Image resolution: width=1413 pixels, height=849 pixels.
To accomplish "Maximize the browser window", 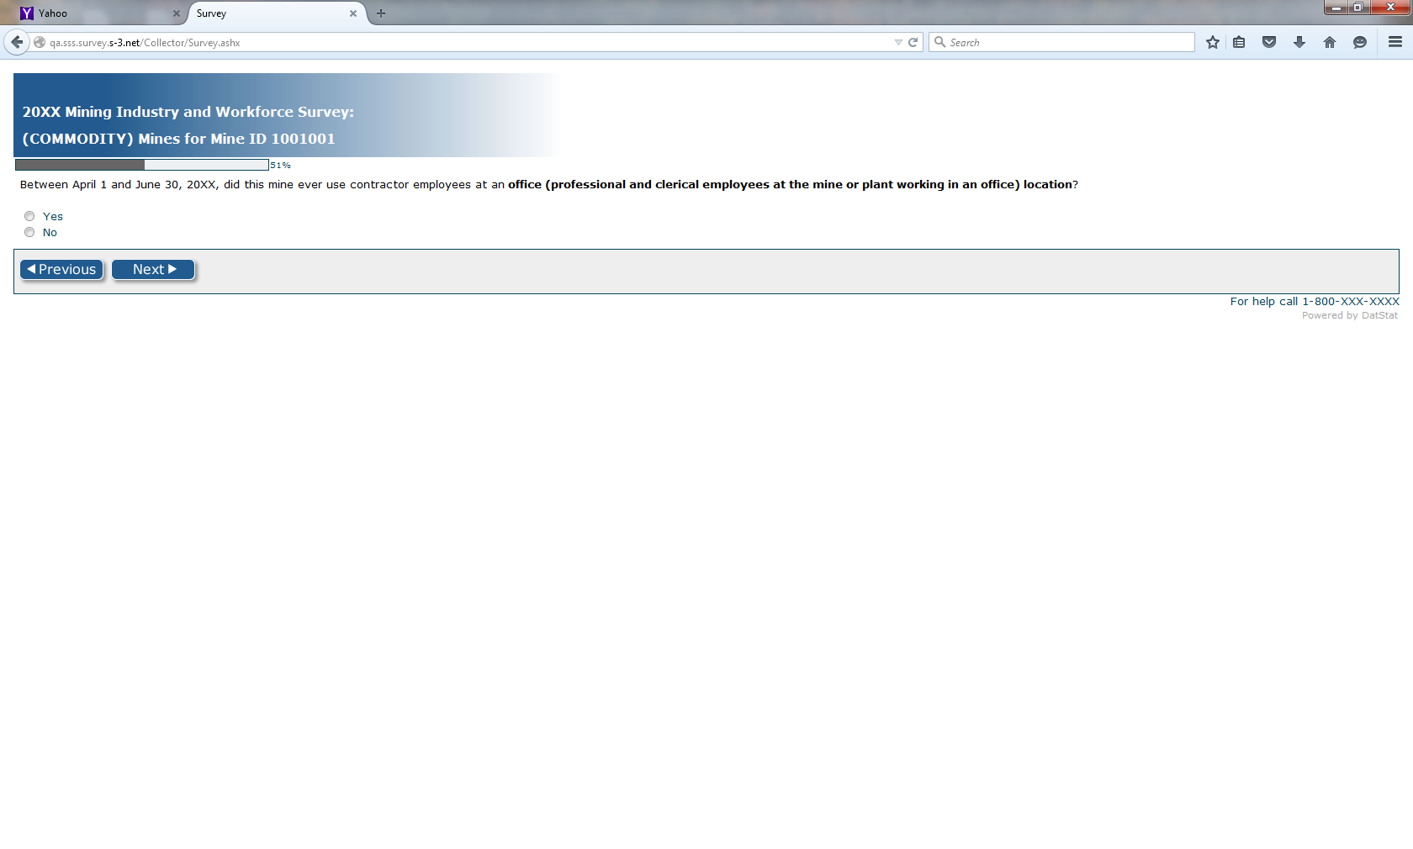I will click(1357, 8).
